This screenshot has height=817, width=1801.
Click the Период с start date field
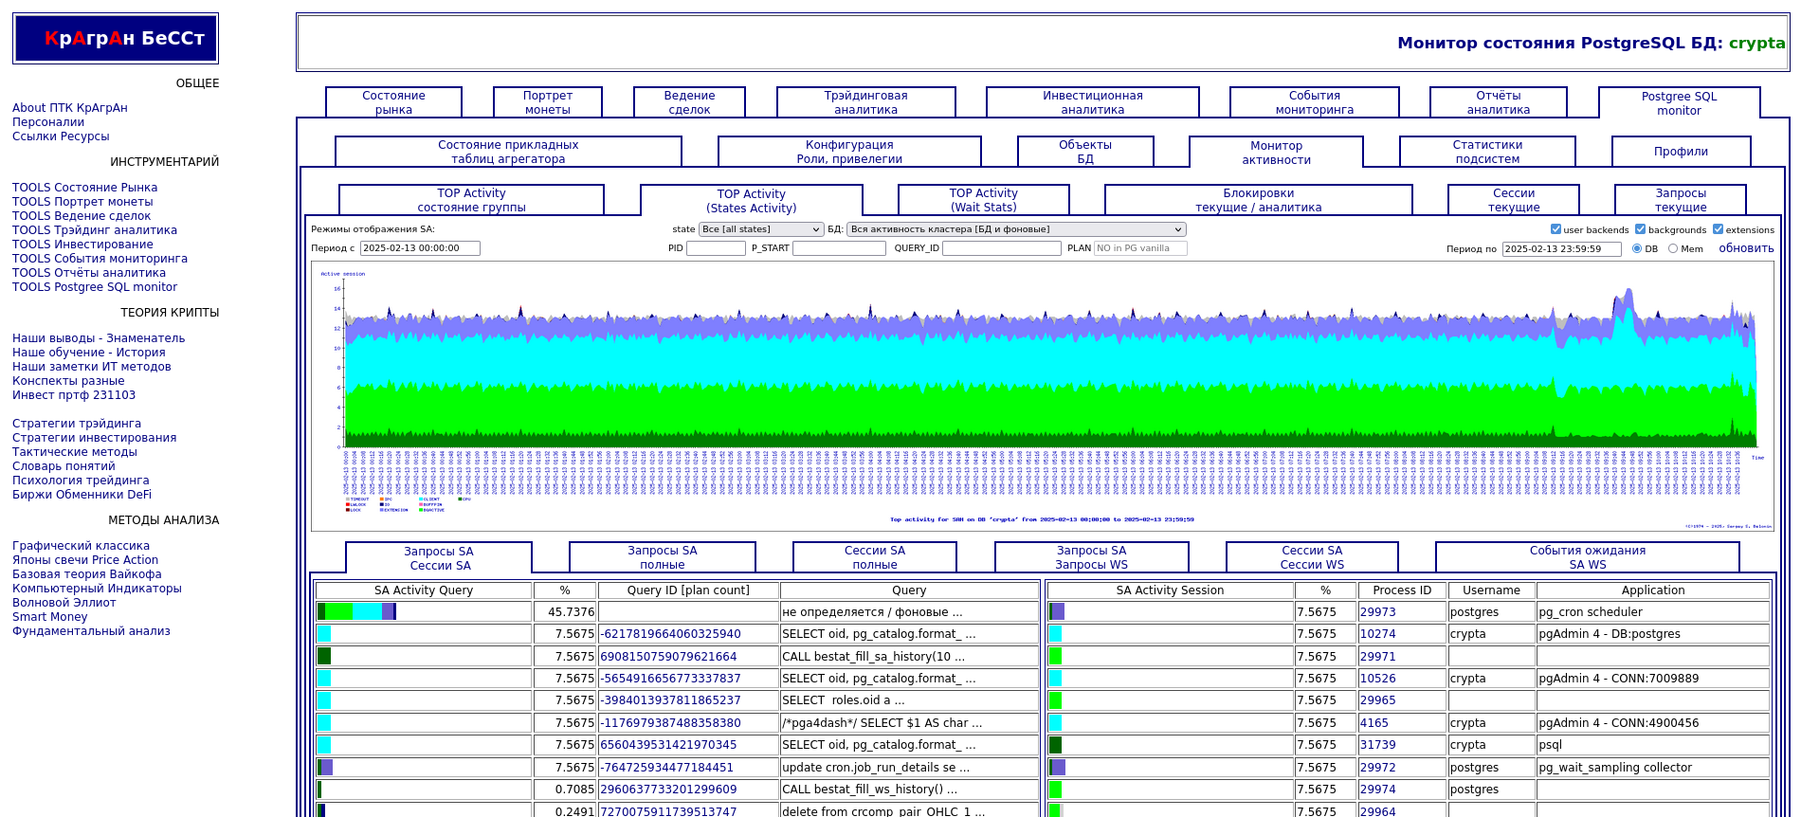click(x=419, y=248)
